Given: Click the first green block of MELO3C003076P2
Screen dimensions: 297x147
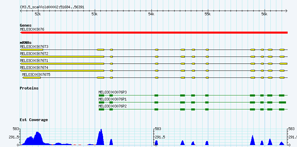Looking at the screenshot, I should [x=101, y=109].
